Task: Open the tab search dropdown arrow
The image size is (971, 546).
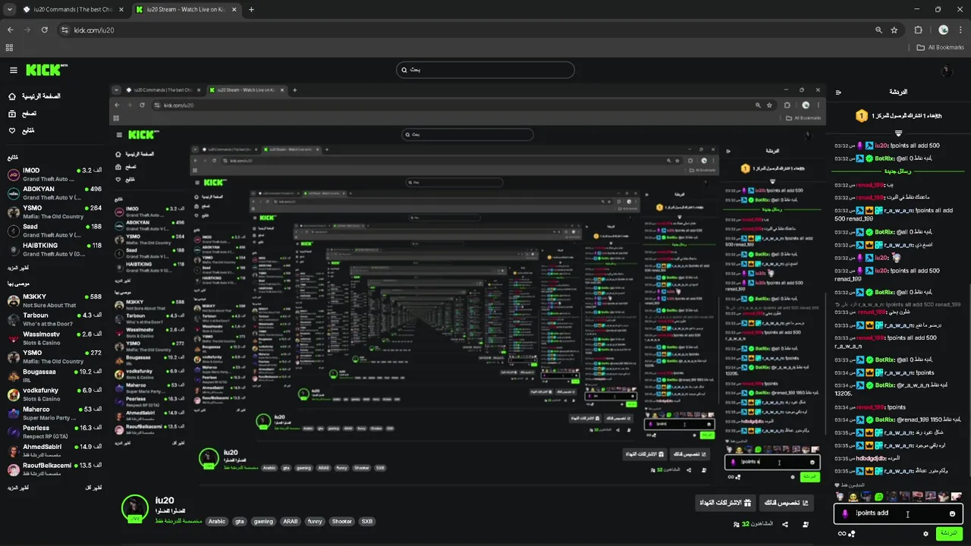Action: click(9, 10)
